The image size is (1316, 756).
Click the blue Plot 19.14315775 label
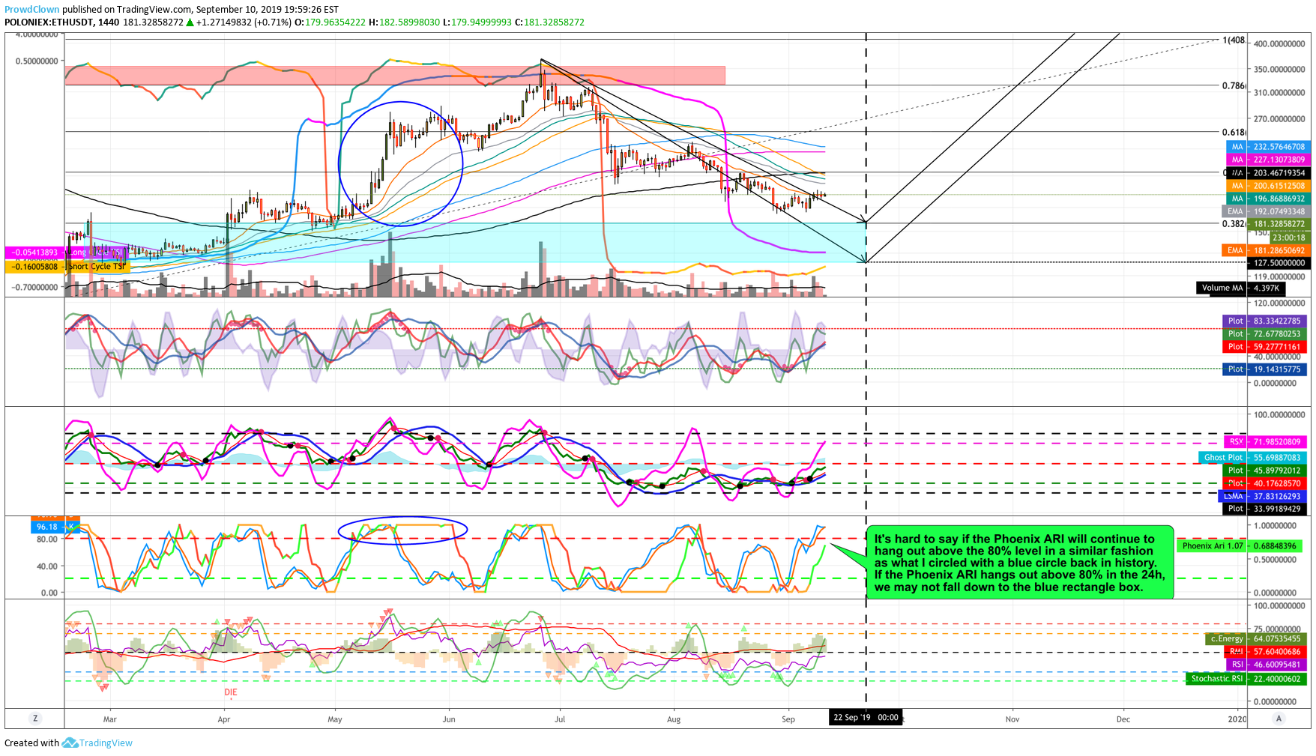tap(1266, 369)
